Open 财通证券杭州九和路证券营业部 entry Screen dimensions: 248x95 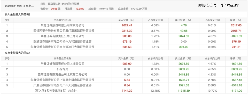click(x=62, y=42)
